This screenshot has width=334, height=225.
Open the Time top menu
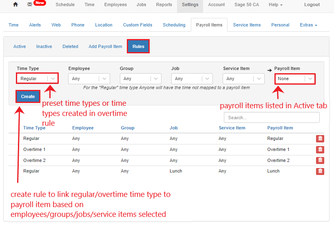[89, 4]
